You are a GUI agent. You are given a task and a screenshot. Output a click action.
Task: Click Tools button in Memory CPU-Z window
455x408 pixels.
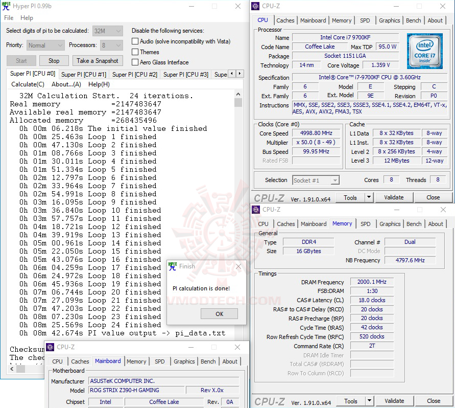[350, 401]
